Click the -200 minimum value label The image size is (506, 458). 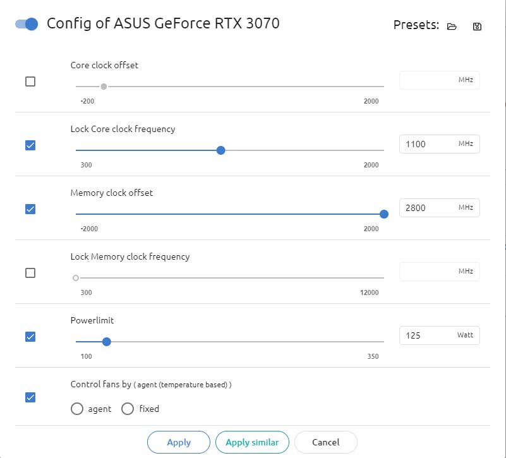87,101
